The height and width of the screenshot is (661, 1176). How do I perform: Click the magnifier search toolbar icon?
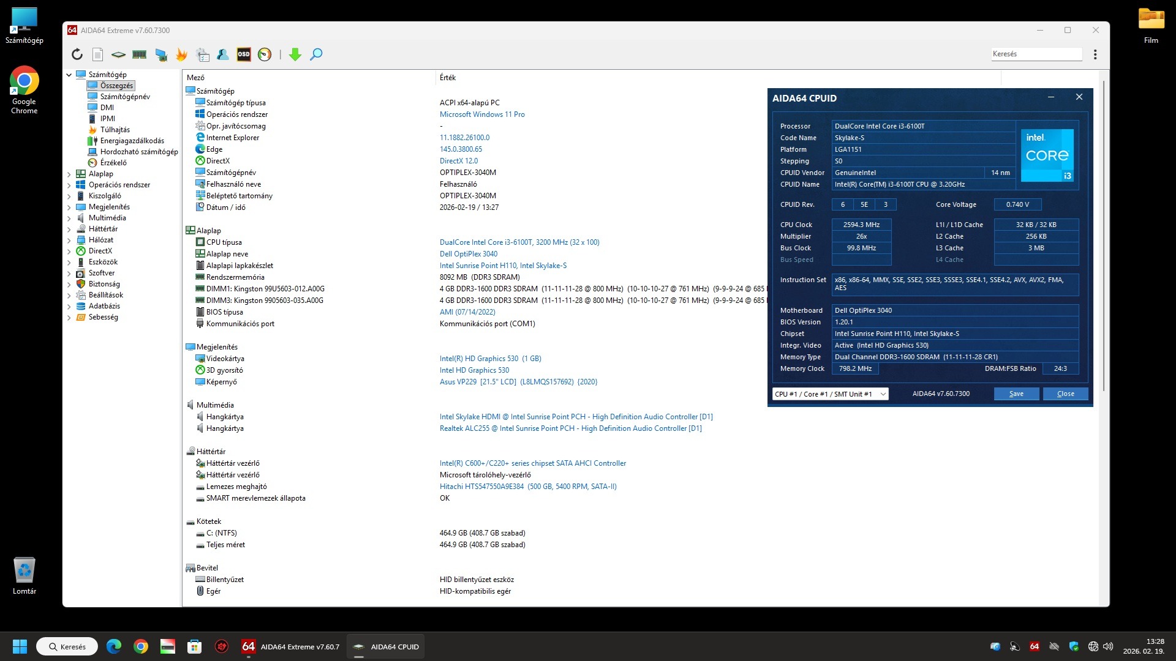[316, 54]
